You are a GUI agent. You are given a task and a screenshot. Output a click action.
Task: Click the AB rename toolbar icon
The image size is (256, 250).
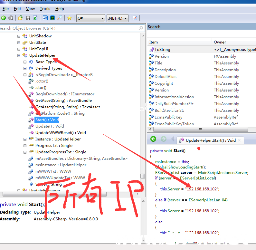(45, 18)
